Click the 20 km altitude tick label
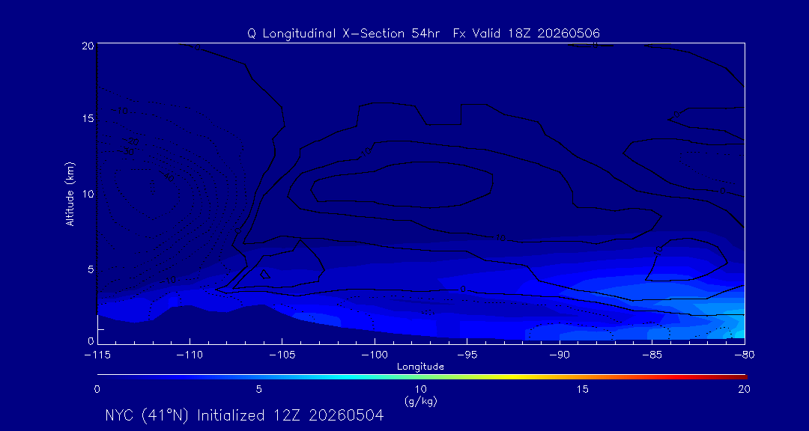 tap(88, 46)
